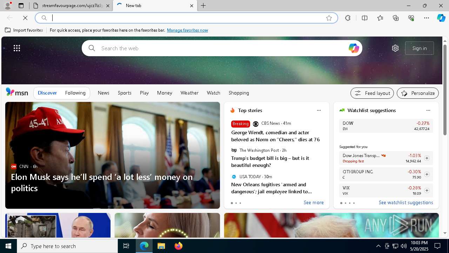The image size is (449, 253).
Task: Launch File Explorer from taskbar
Action: click(161, 246)
